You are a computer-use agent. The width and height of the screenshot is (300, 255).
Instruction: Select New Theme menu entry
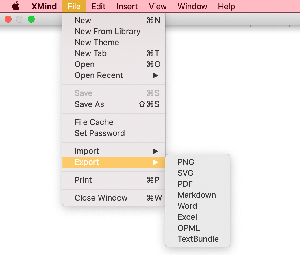114,42
